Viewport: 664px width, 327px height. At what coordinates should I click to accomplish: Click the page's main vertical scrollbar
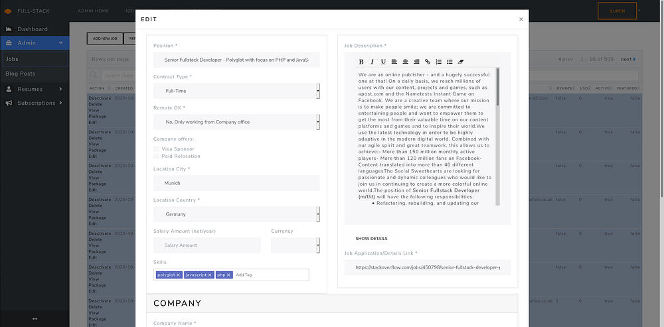[661, 99]
